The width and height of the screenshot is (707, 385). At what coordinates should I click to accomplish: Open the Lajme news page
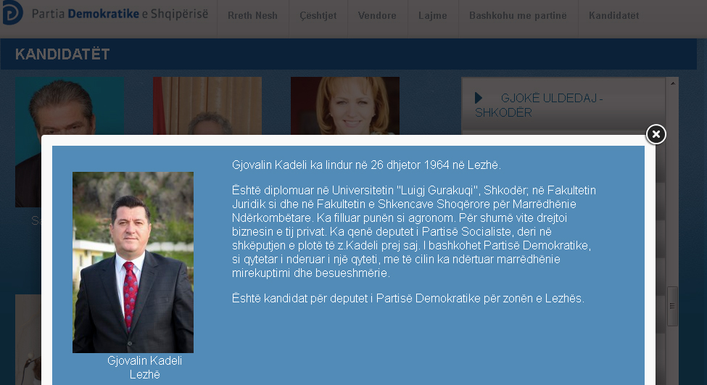(x=432, y=15)
